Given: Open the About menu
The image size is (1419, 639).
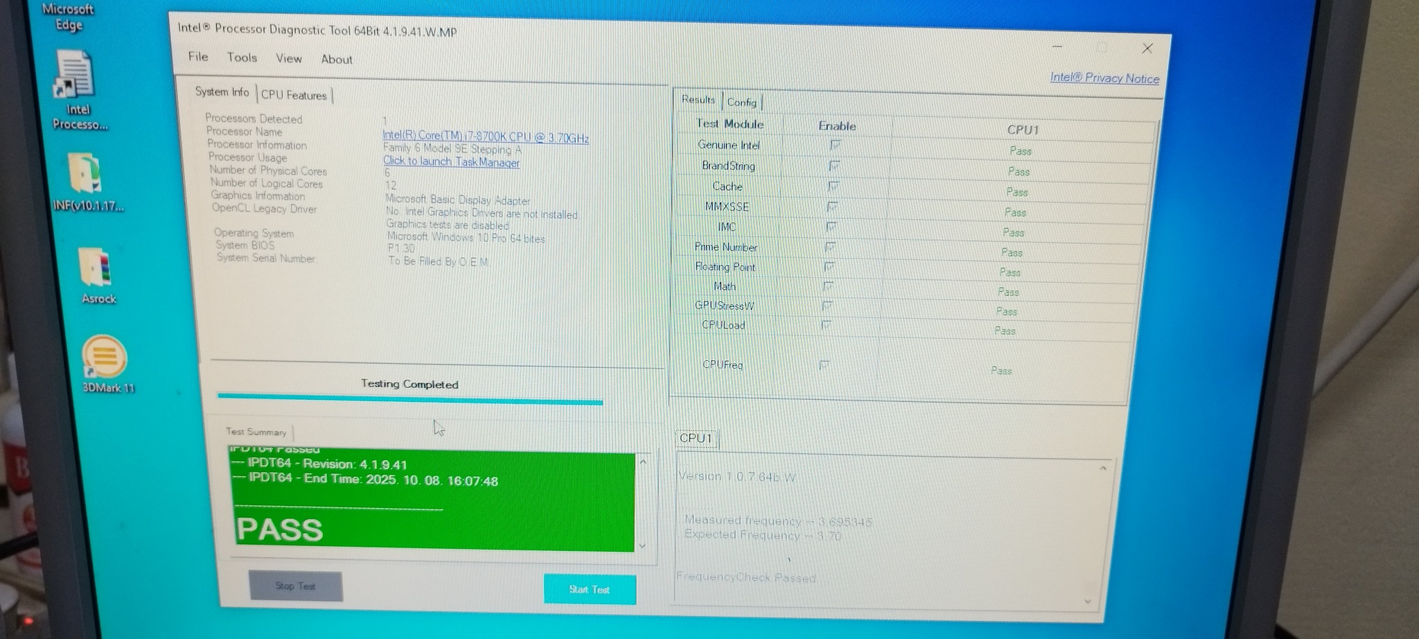Looking at the screenshot, I should click(337, 60).
